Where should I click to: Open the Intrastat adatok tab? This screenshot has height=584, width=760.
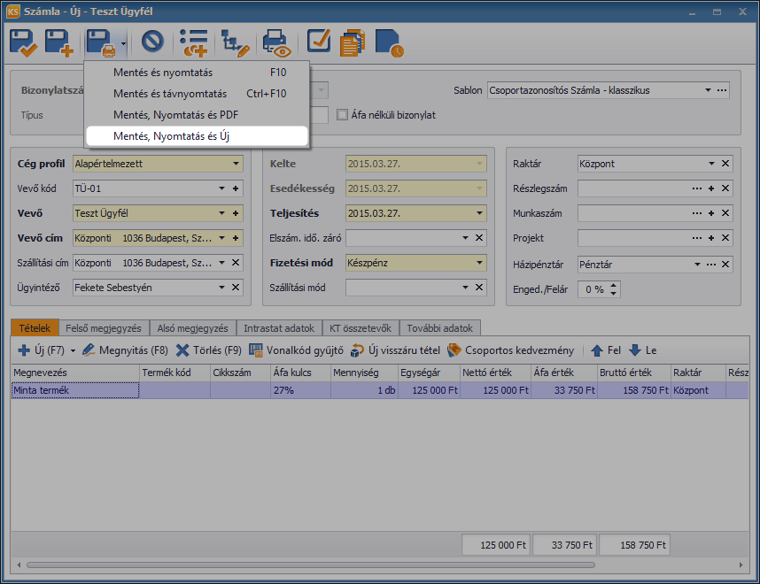279,328
